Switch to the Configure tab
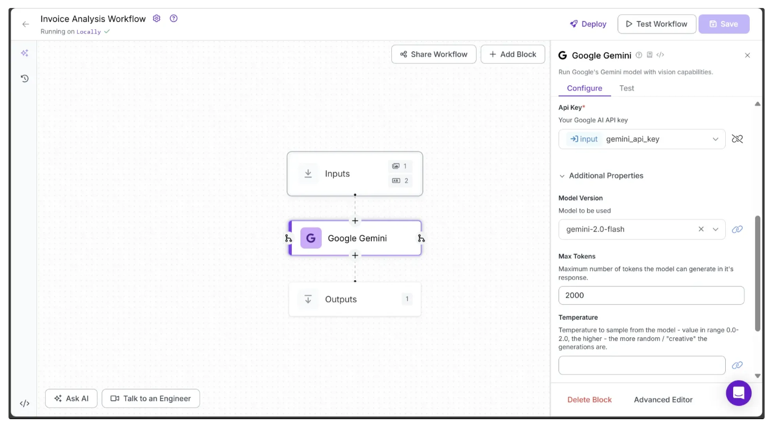 click(585, 88)
